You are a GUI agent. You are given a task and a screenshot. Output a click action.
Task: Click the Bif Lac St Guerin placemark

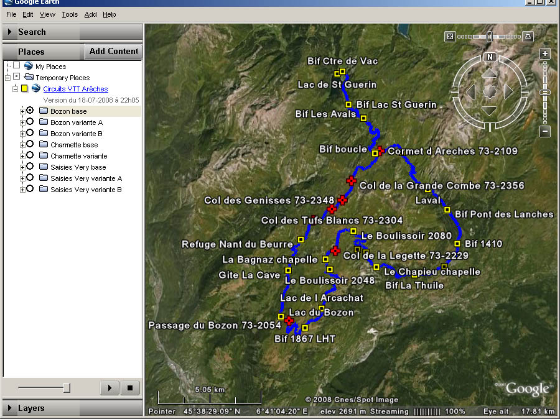[348, 104]
